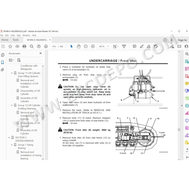Send file by email icon
Viewport: 189px width, 189px height.
[x=179, y=46]
